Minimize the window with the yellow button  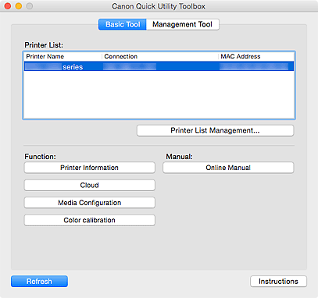(19, 6)
